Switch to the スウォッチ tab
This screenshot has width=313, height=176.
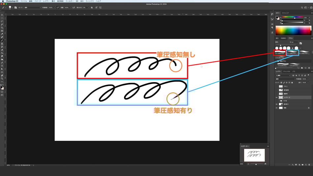pos(285,13)
